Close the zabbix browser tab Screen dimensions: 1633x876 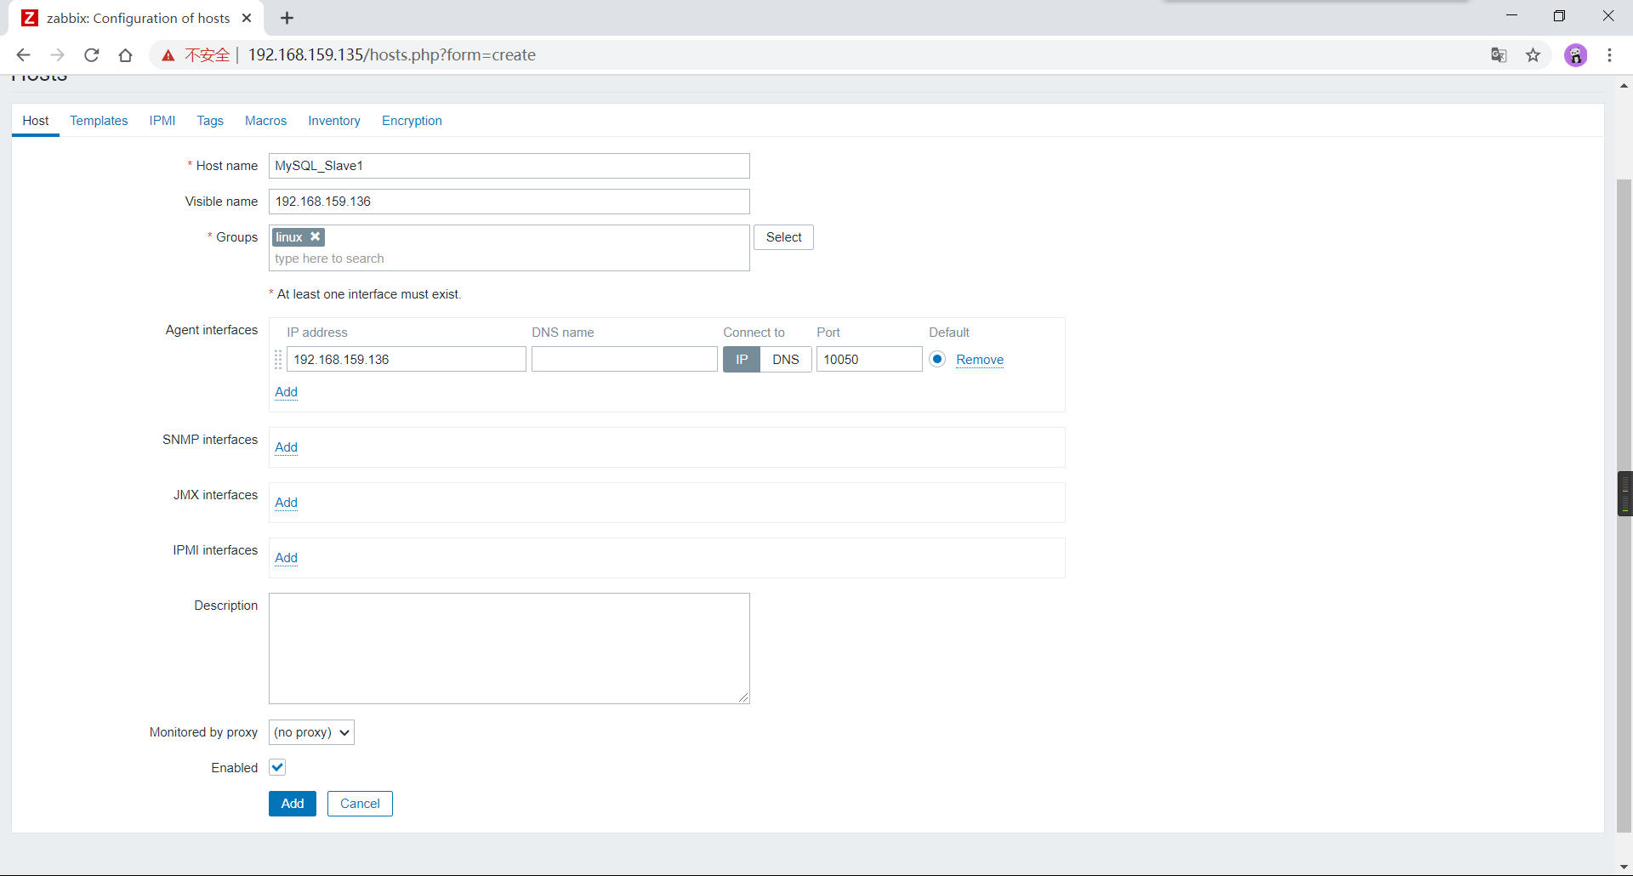pyautogui.click(x=247, y=18)
